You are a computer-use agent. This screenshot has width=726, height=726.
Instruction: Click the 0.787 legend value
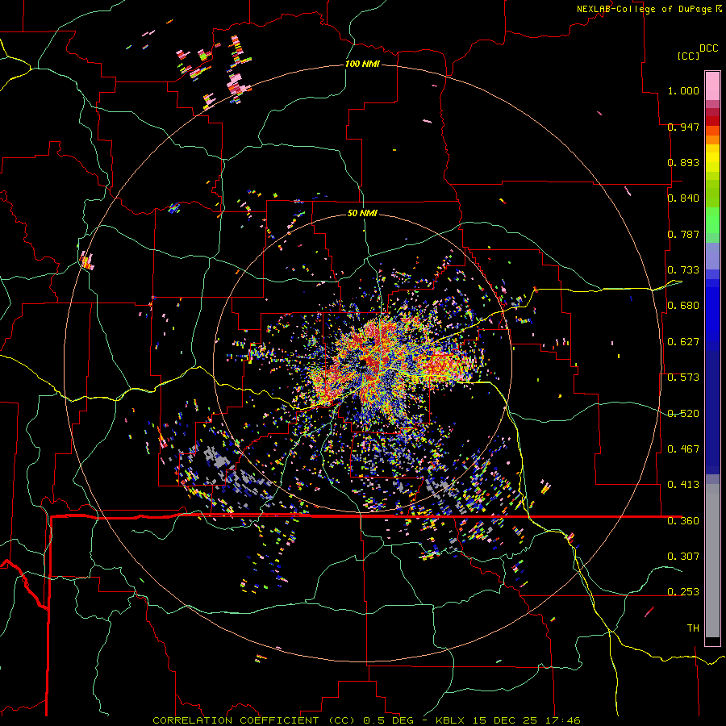click(x=683, y=234)
